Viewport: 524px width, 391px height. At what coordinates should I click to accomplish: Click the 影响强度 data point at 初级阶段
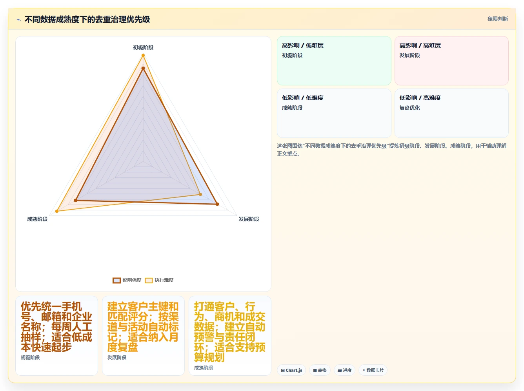coord(143,68)
